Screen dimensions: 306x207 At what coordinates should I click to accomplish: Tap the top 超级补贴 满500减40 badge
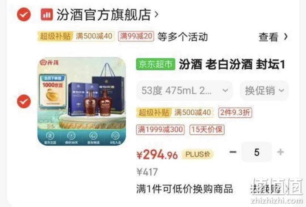(x=76, y=36)
